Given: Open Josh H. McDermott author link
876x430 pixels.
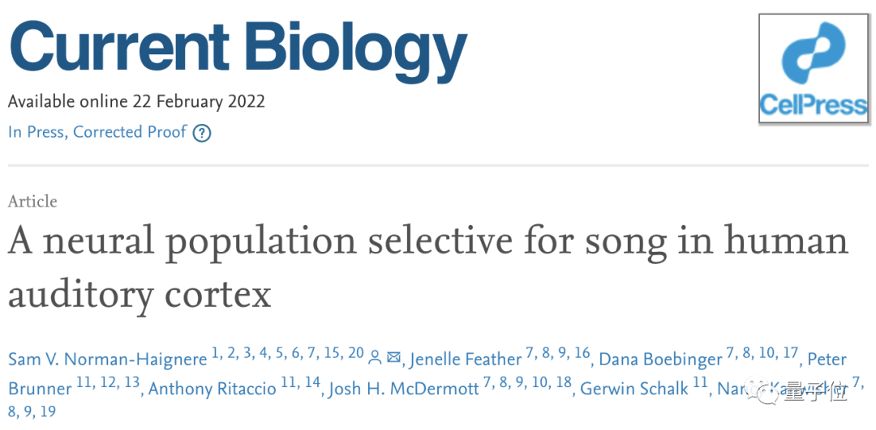Looking at the screenshot, I should 404,390.
